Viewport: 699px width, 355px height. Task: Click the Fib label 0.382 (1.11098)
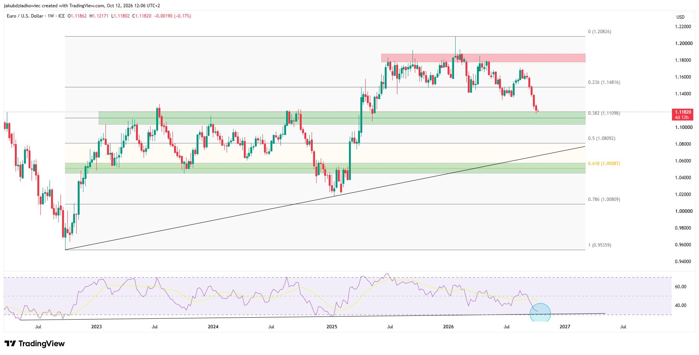[604, 113]
